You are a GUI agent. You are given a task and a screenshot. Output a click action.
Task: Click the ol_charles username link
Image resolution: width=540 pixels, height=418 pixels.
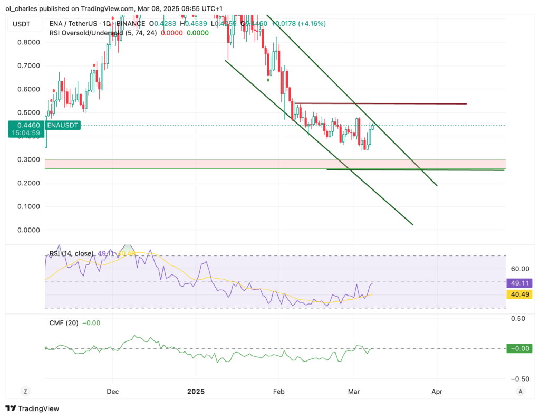coord(21,8)
